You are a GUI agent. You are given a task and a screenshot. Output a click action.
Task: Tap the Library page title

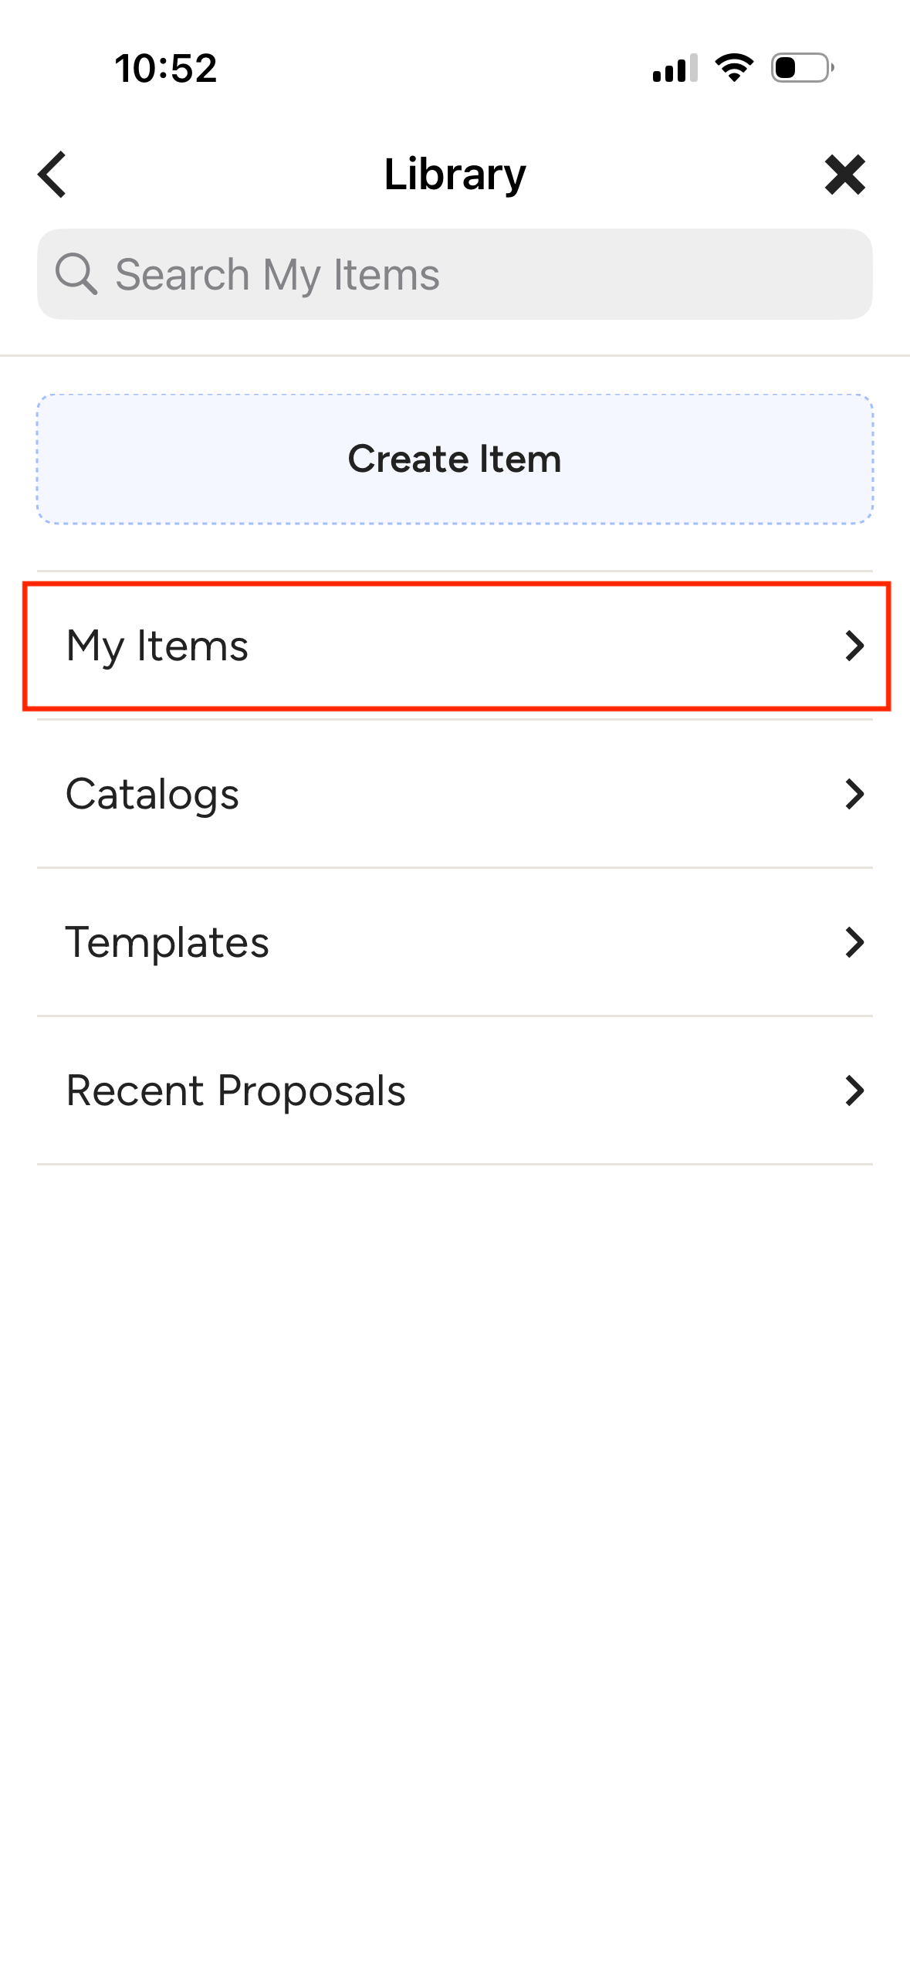(x=455, y=175)
